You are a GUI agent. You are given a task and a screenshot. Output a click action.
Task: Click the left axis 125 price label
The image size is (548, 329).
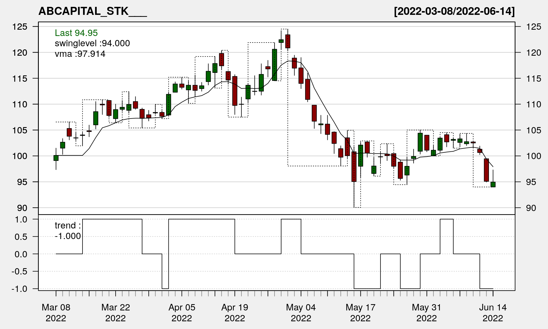tap(20, 27)
